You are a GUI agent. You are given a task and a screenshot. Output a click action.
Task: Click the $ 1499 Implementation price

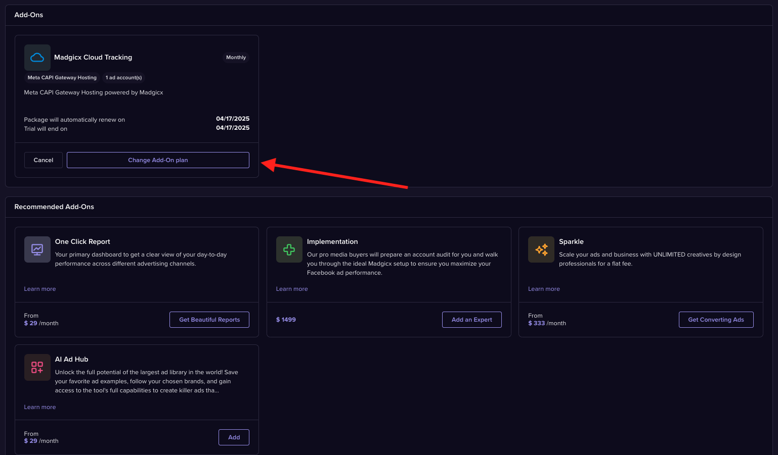(x=286, y=320)
